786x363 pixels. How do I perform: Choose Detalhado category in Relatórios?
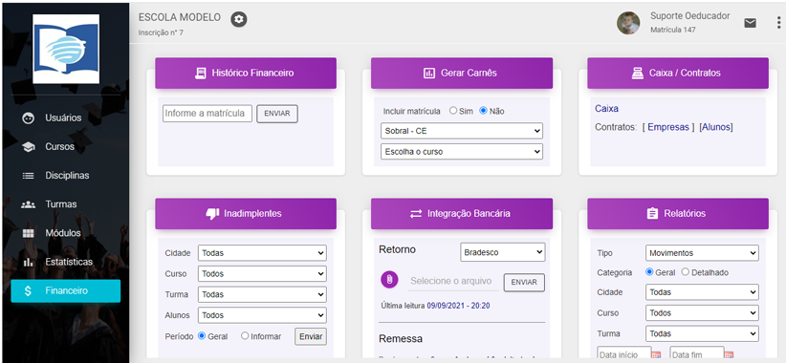(x=686, y=272)
